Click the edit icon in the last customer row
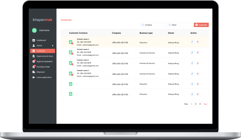The image size is (241, 140). pos(192,94)
